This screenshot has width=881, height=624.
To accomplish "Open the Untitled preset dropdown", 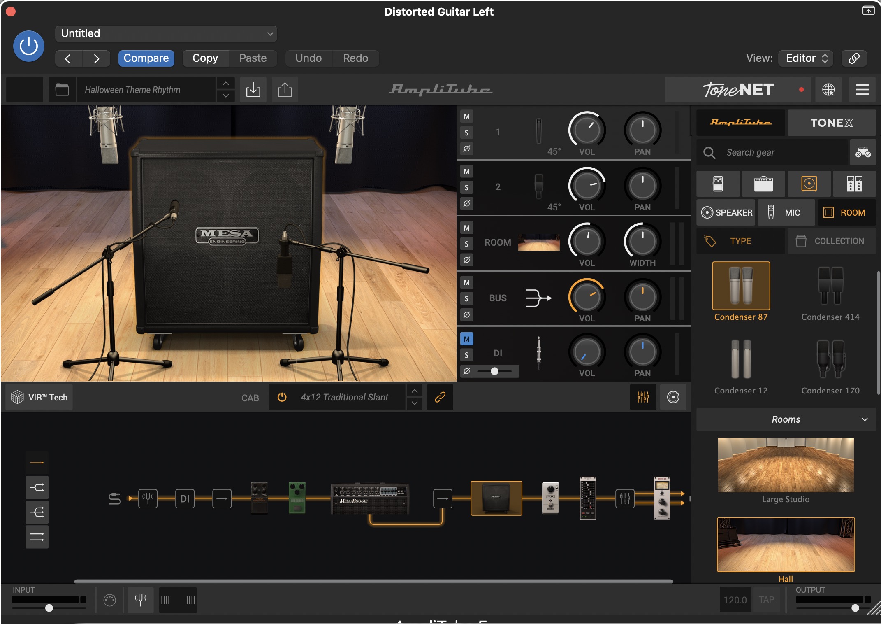I will (166, 33).
